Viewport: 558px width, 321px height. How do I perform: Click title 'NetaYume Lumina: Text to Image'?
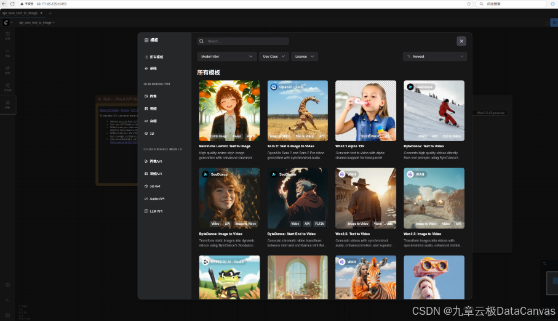click(225, 146)
